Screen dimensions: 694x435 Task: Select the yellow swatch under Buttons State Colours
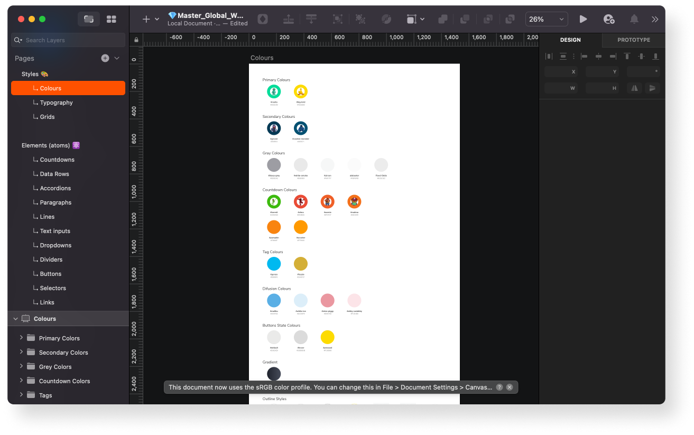327,337
